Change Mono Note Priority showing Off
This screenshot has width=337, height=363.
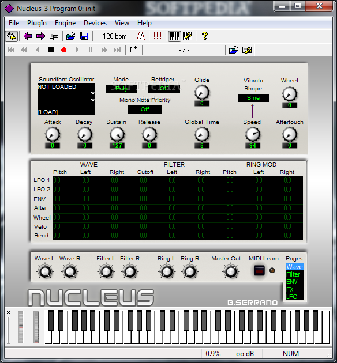(x=145, y=109)
